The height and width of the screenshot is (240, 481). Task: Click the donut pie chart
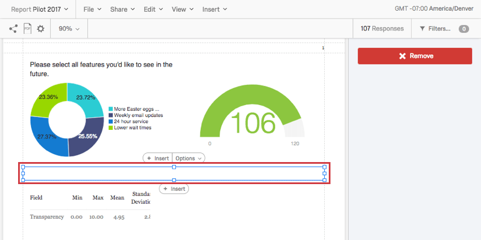[x=67, y=119]
